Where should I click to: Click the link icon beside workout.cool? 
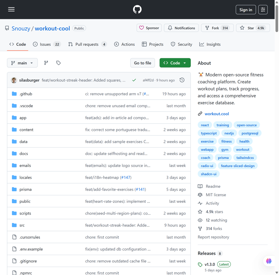pyautogui.click(x=200, y=114)
